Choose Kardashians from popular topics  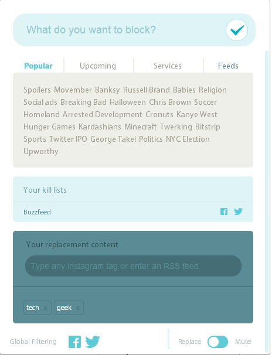[100, 127]
